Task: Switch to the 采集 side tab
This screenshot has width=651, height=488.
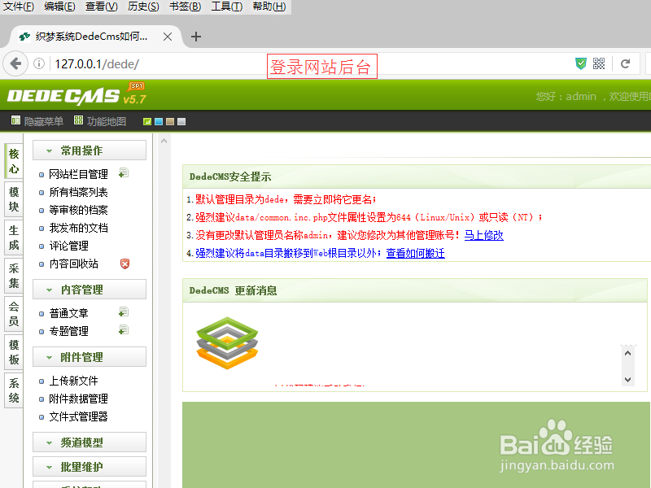Action: click(14, 276)
